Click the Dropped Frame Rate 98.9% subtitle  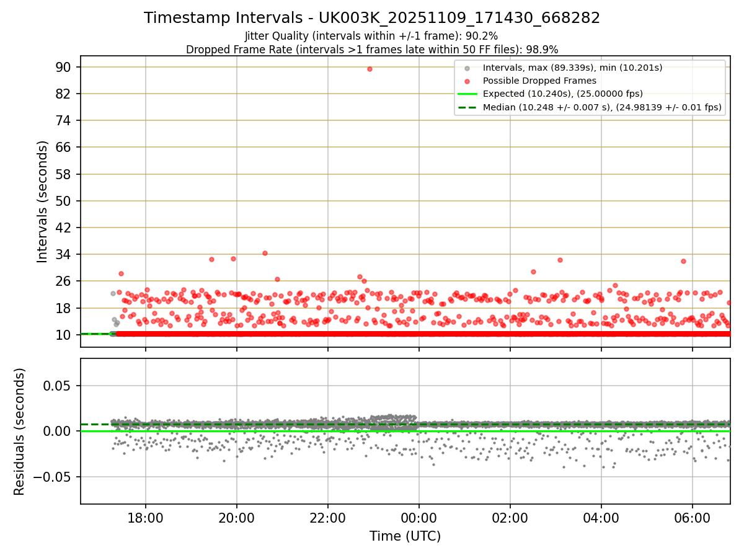coord(372,50)
